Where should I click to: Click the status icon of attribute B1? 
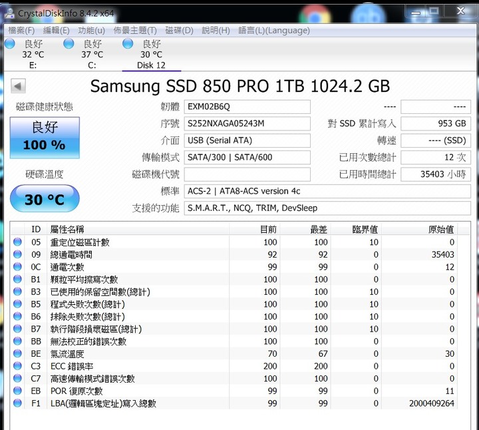pos(18,279)
